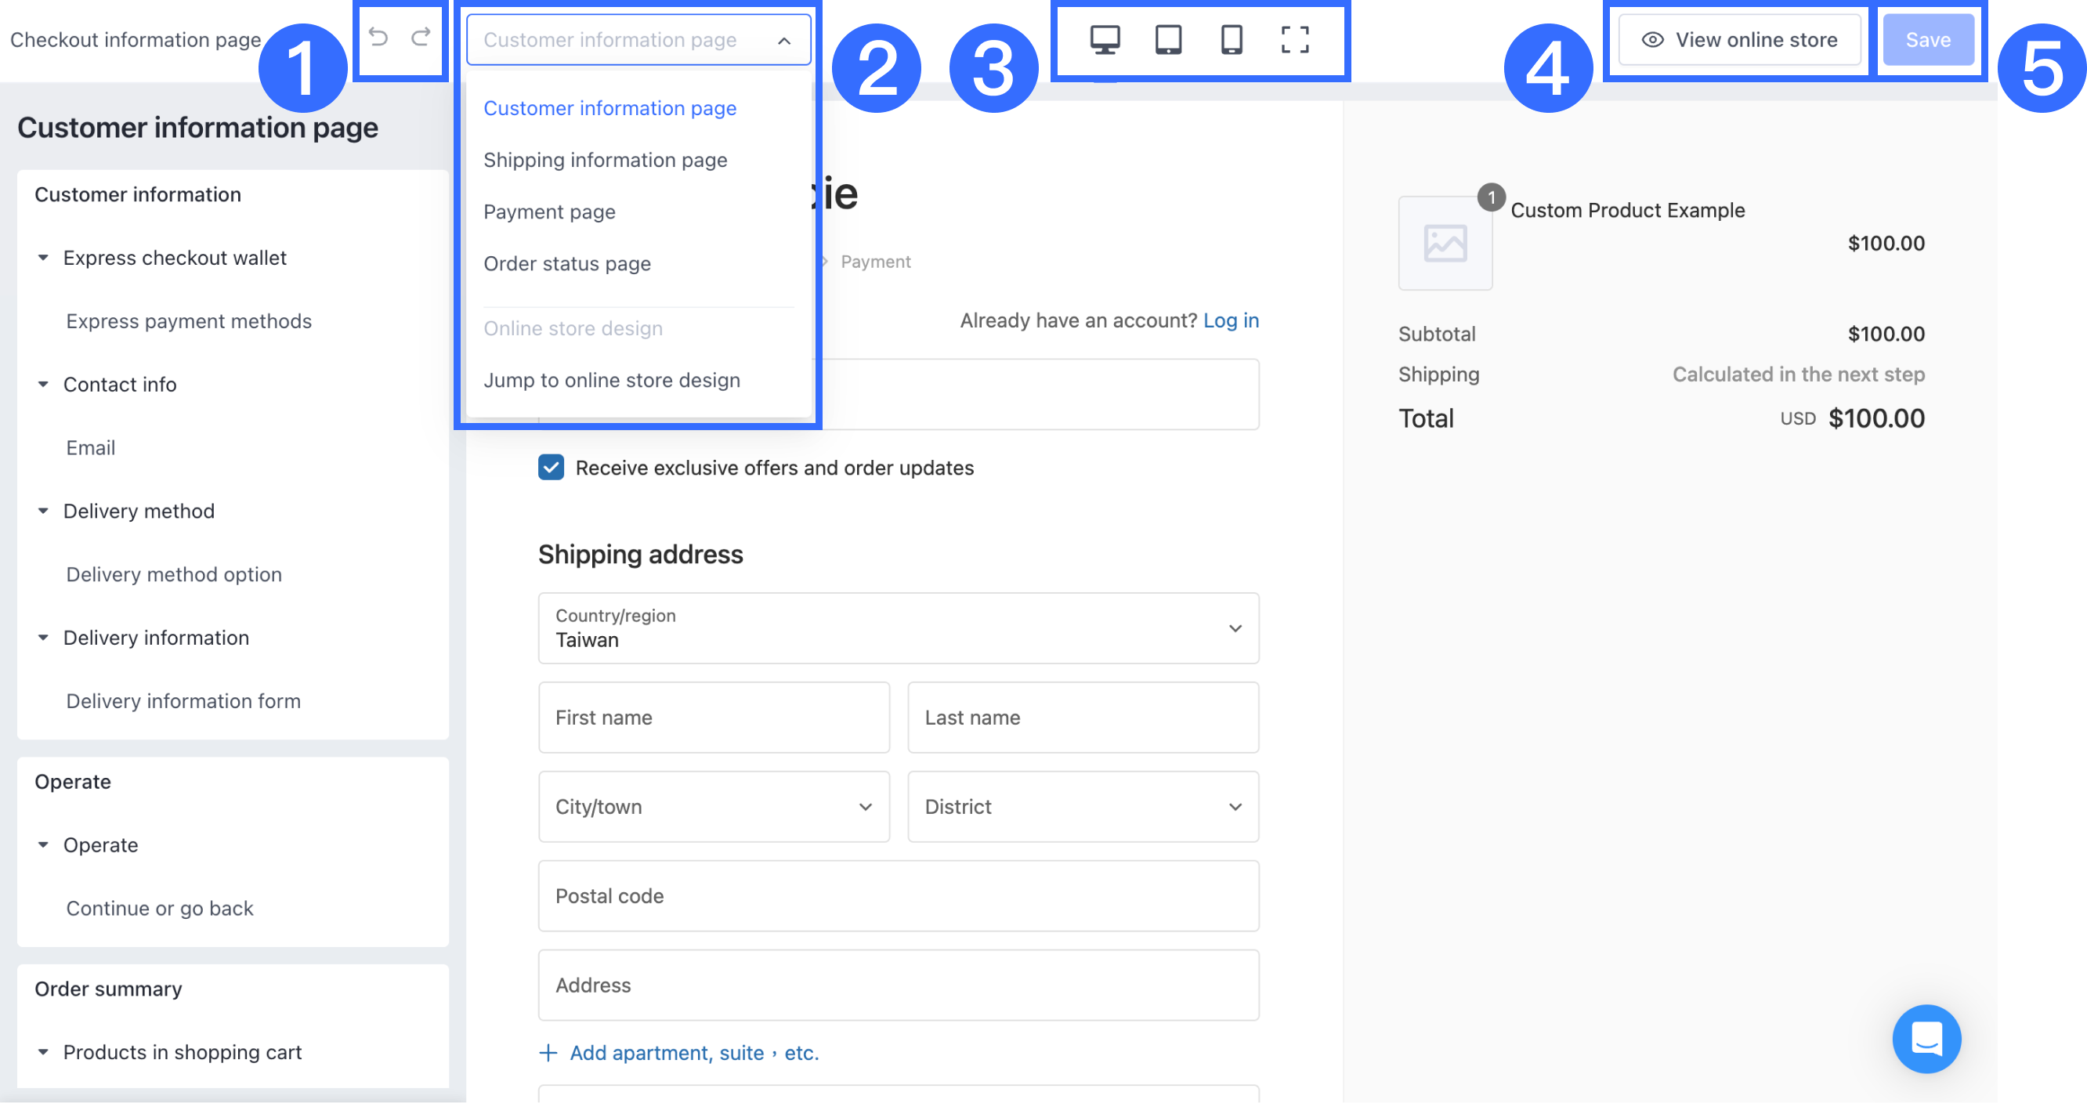Image resolution: width=2087 pixels, height=1103 pixels.
Task: Click the Postal code input field
Action: pos(898,895)
